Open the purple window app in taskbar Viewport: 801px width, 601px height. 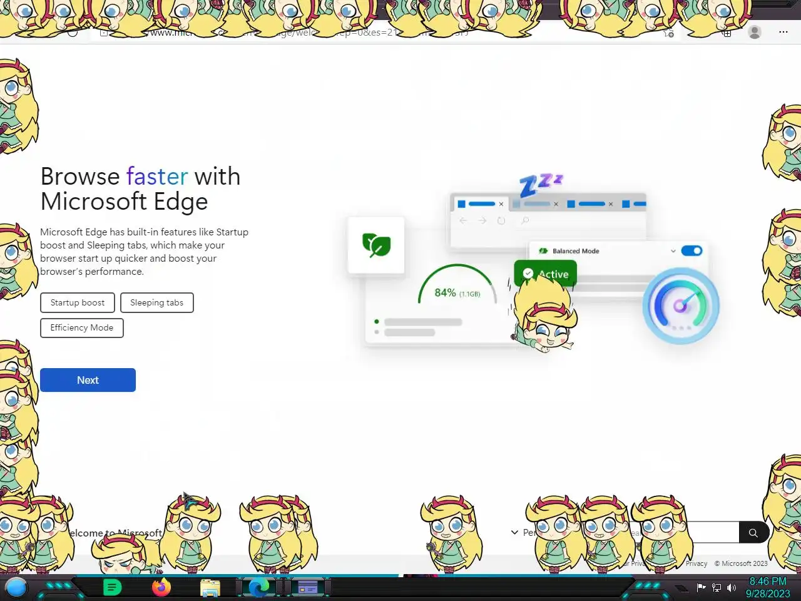[x=308, y=588]
